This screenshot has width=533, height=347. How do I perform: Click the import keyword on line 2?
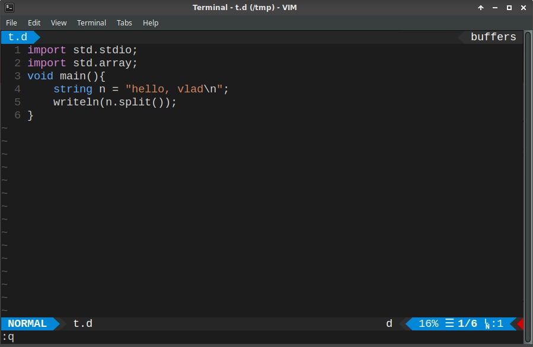(47, 63)
